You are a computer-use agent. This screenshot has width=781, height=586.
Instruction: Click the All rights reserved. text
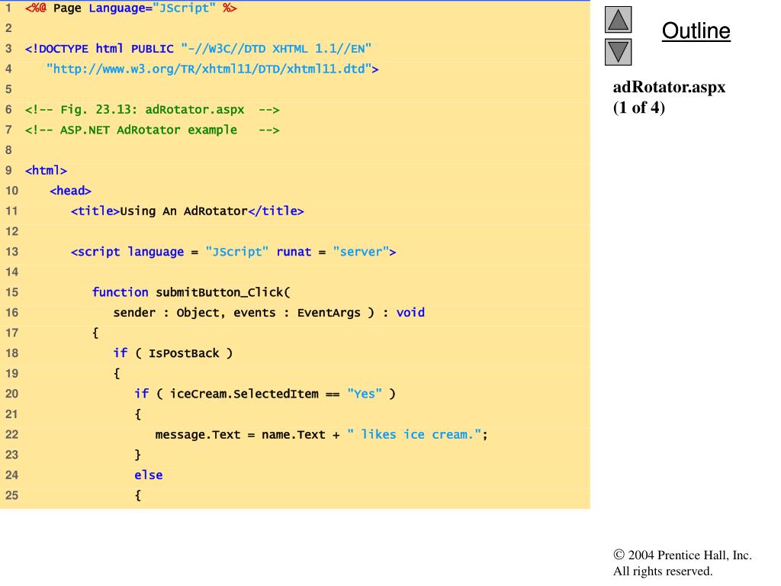click(x=663, y=571)
